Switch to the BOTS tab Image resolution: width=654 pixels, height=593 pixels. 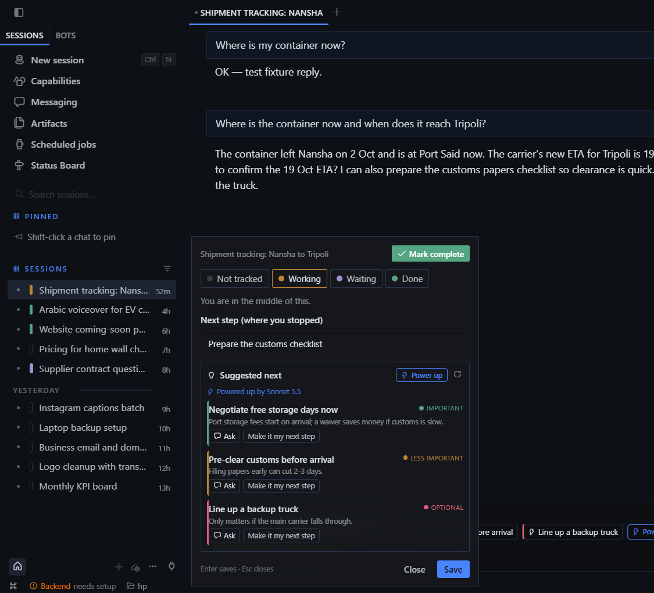click(66, 35)
